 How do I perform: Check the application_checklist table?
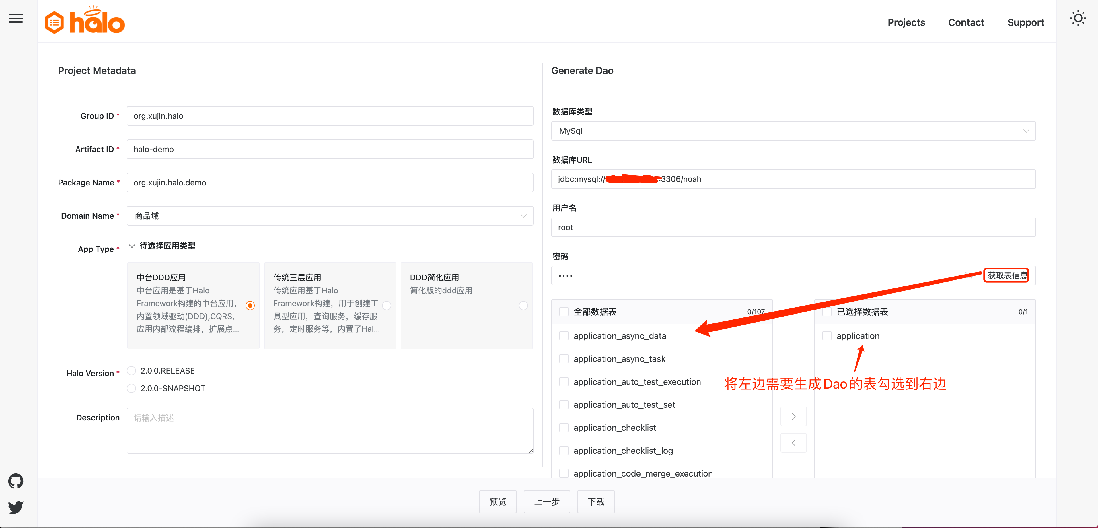[x=564, y=428]
